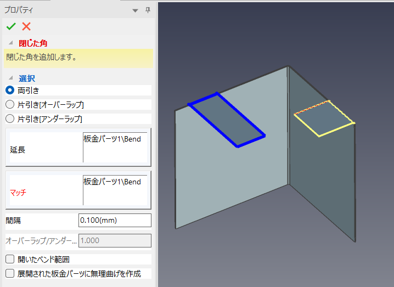Cancel with the red X icon
Viewport: 394px width, 287px height.
coord(26,26)
